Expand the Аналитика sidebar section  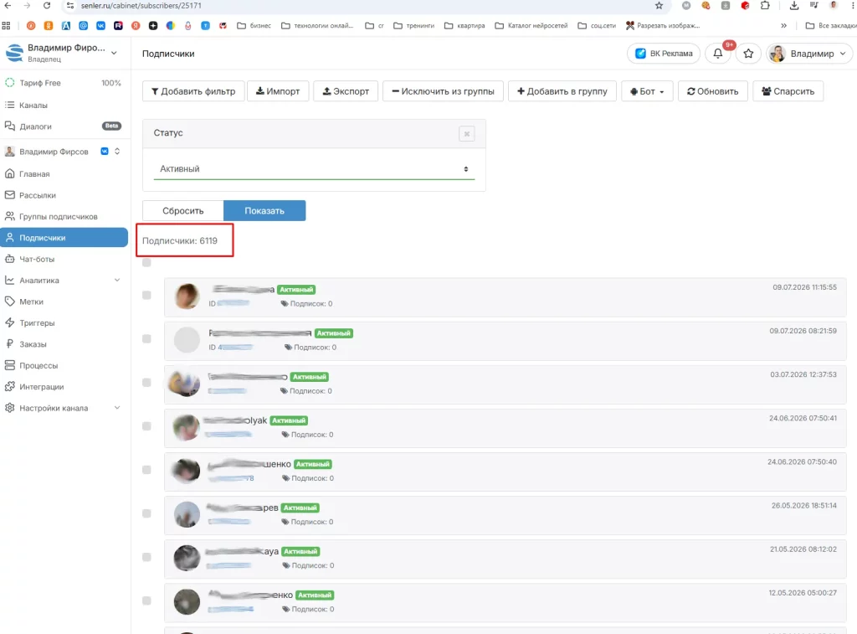(x=64, y=280)
